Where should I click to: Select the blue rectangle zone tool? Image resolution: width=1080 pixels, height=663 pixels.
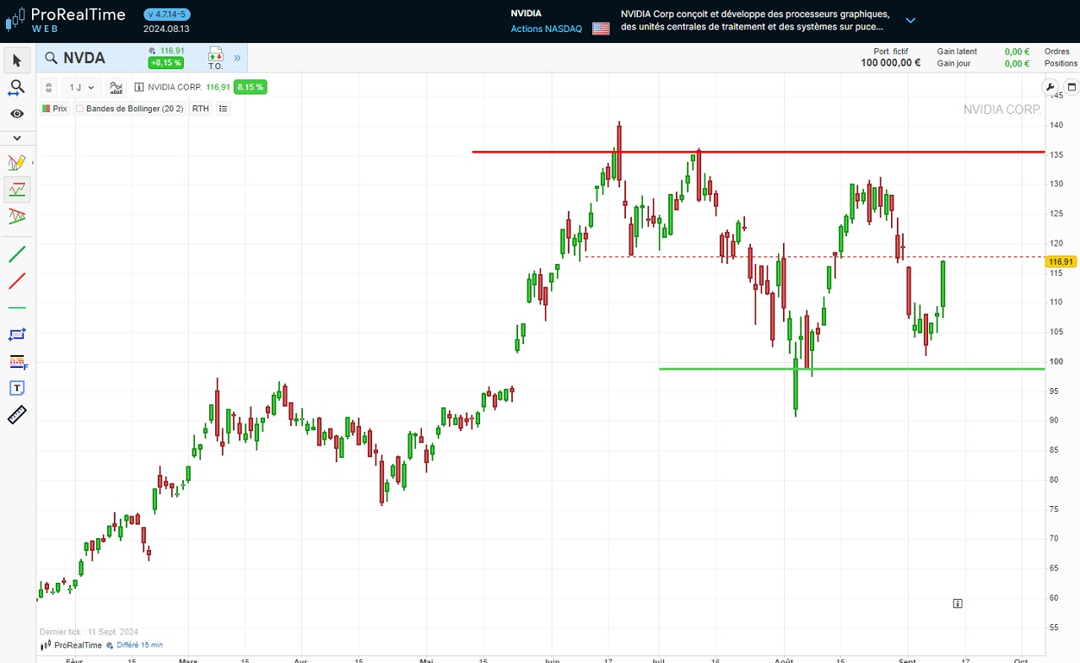pyautogui.click(x=17, y=335)
